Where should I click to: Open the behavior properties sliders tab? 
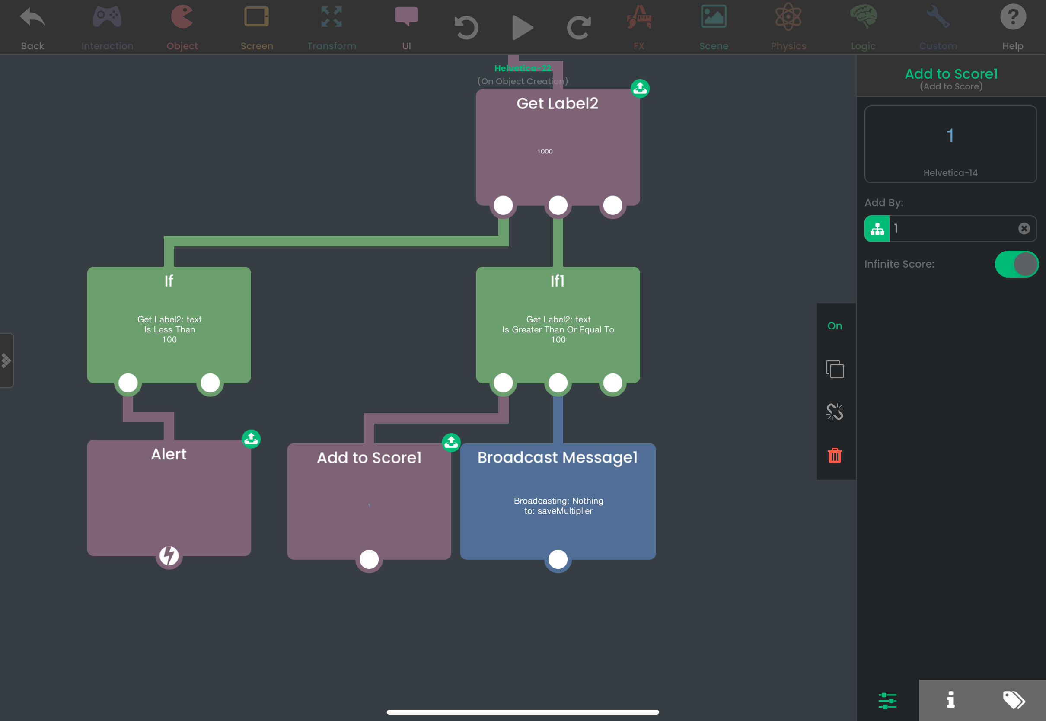pos(887,701)
